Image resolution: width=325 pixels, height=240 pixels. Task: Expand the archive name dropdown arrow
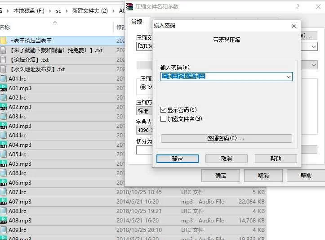[x=314, y=46]
